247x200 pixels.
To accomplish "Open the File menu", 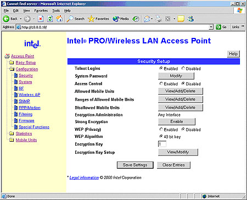I will click(x=6, y=11).
